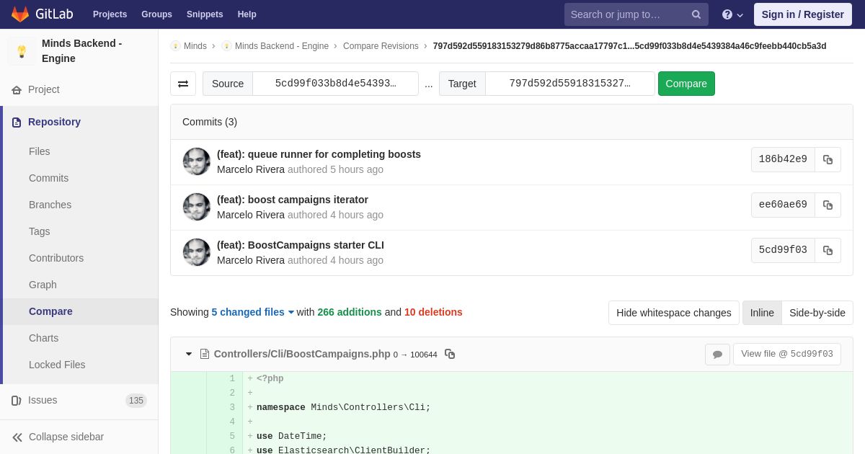
Task: Click Collapse sidebar text
Action: point(66,437)
